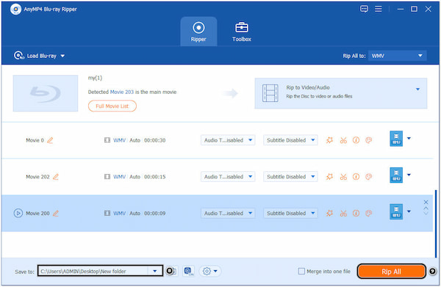The width and height of the screenshot is (441, 287).
Task: Open the scissors cut tool for Movie 0
Action: pos(343,140)
